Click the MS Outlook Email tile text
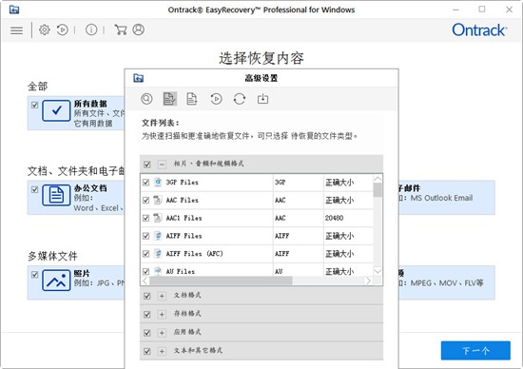Screen dimensions: 523x369 (441, 198)
